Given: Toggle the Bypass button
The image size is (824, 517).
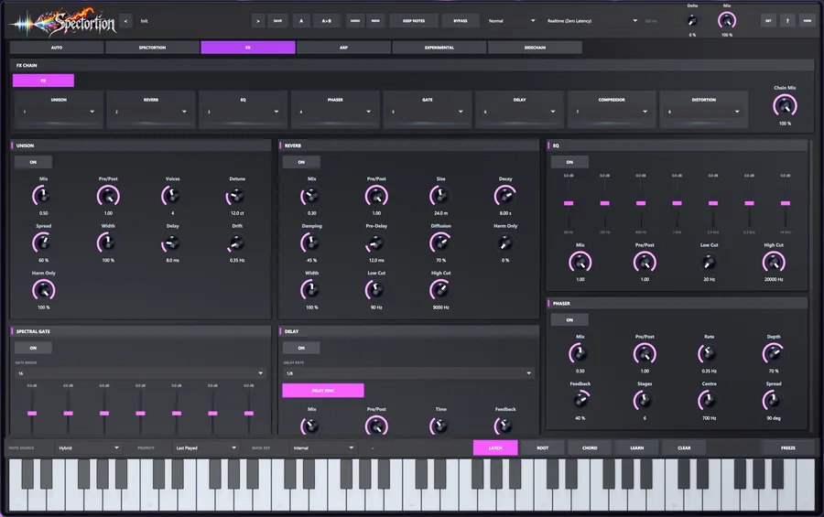Looking at the screenshot, I should [x=461, y=21].
